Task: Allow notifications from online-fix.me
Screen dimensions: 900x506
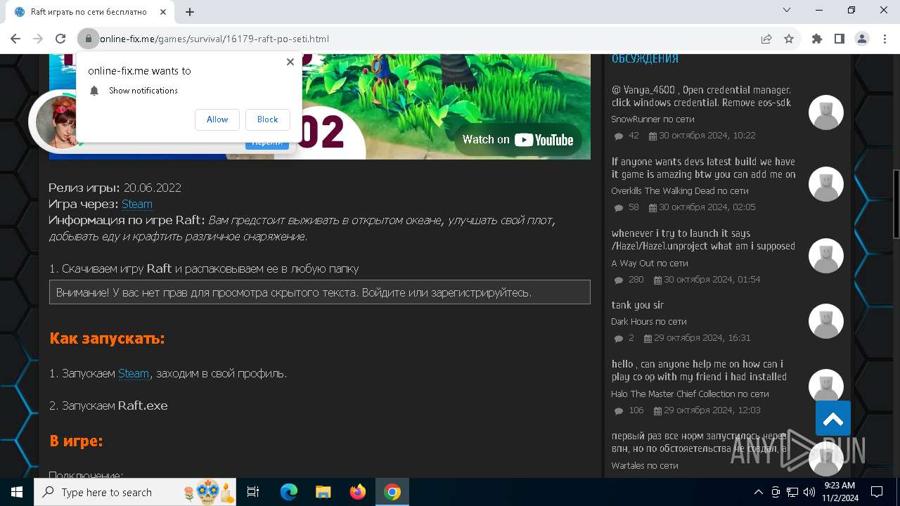Action: click(217, 119)
